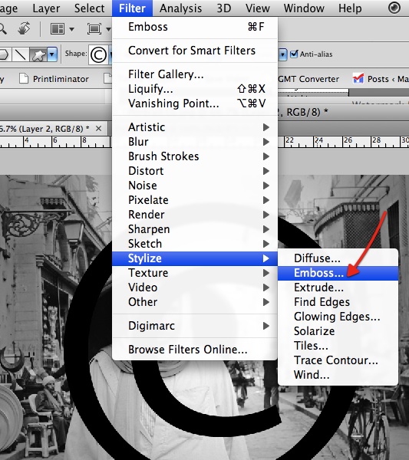Screen dimensions: 409x460
Task: Expand the Artistic submenu
Action: coord(195,127)
